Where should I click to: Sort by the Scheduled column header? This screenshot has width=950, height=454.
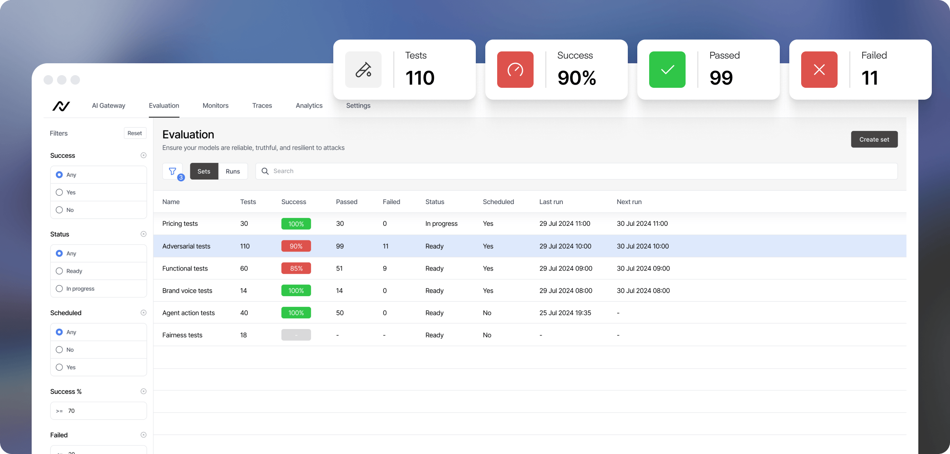click(498, 202)
